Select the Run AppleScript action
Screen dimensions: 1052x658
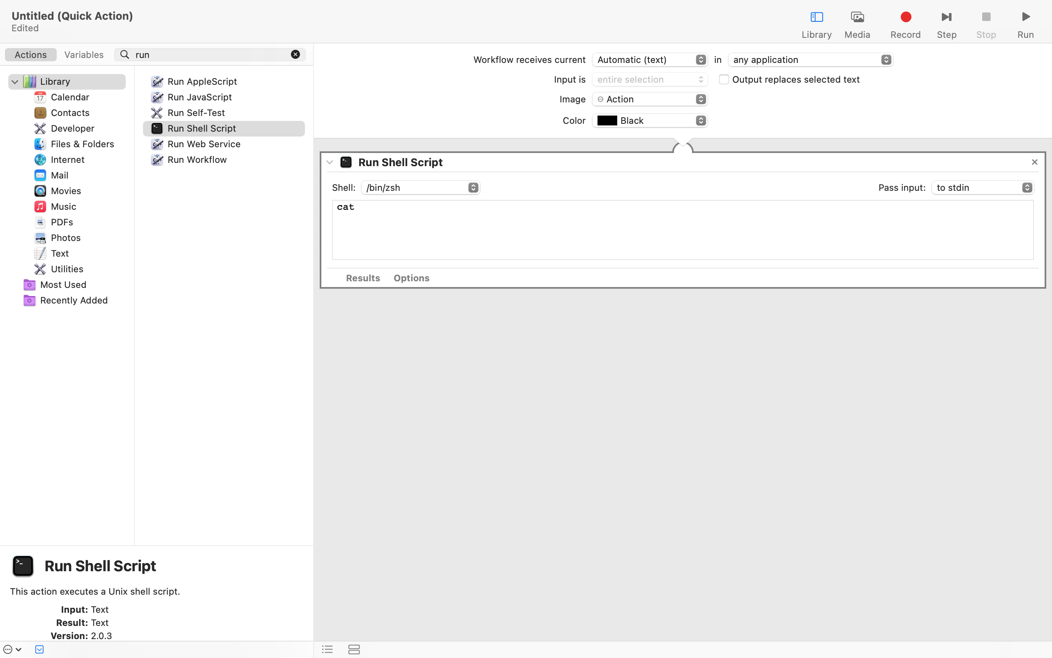[202, 81]
